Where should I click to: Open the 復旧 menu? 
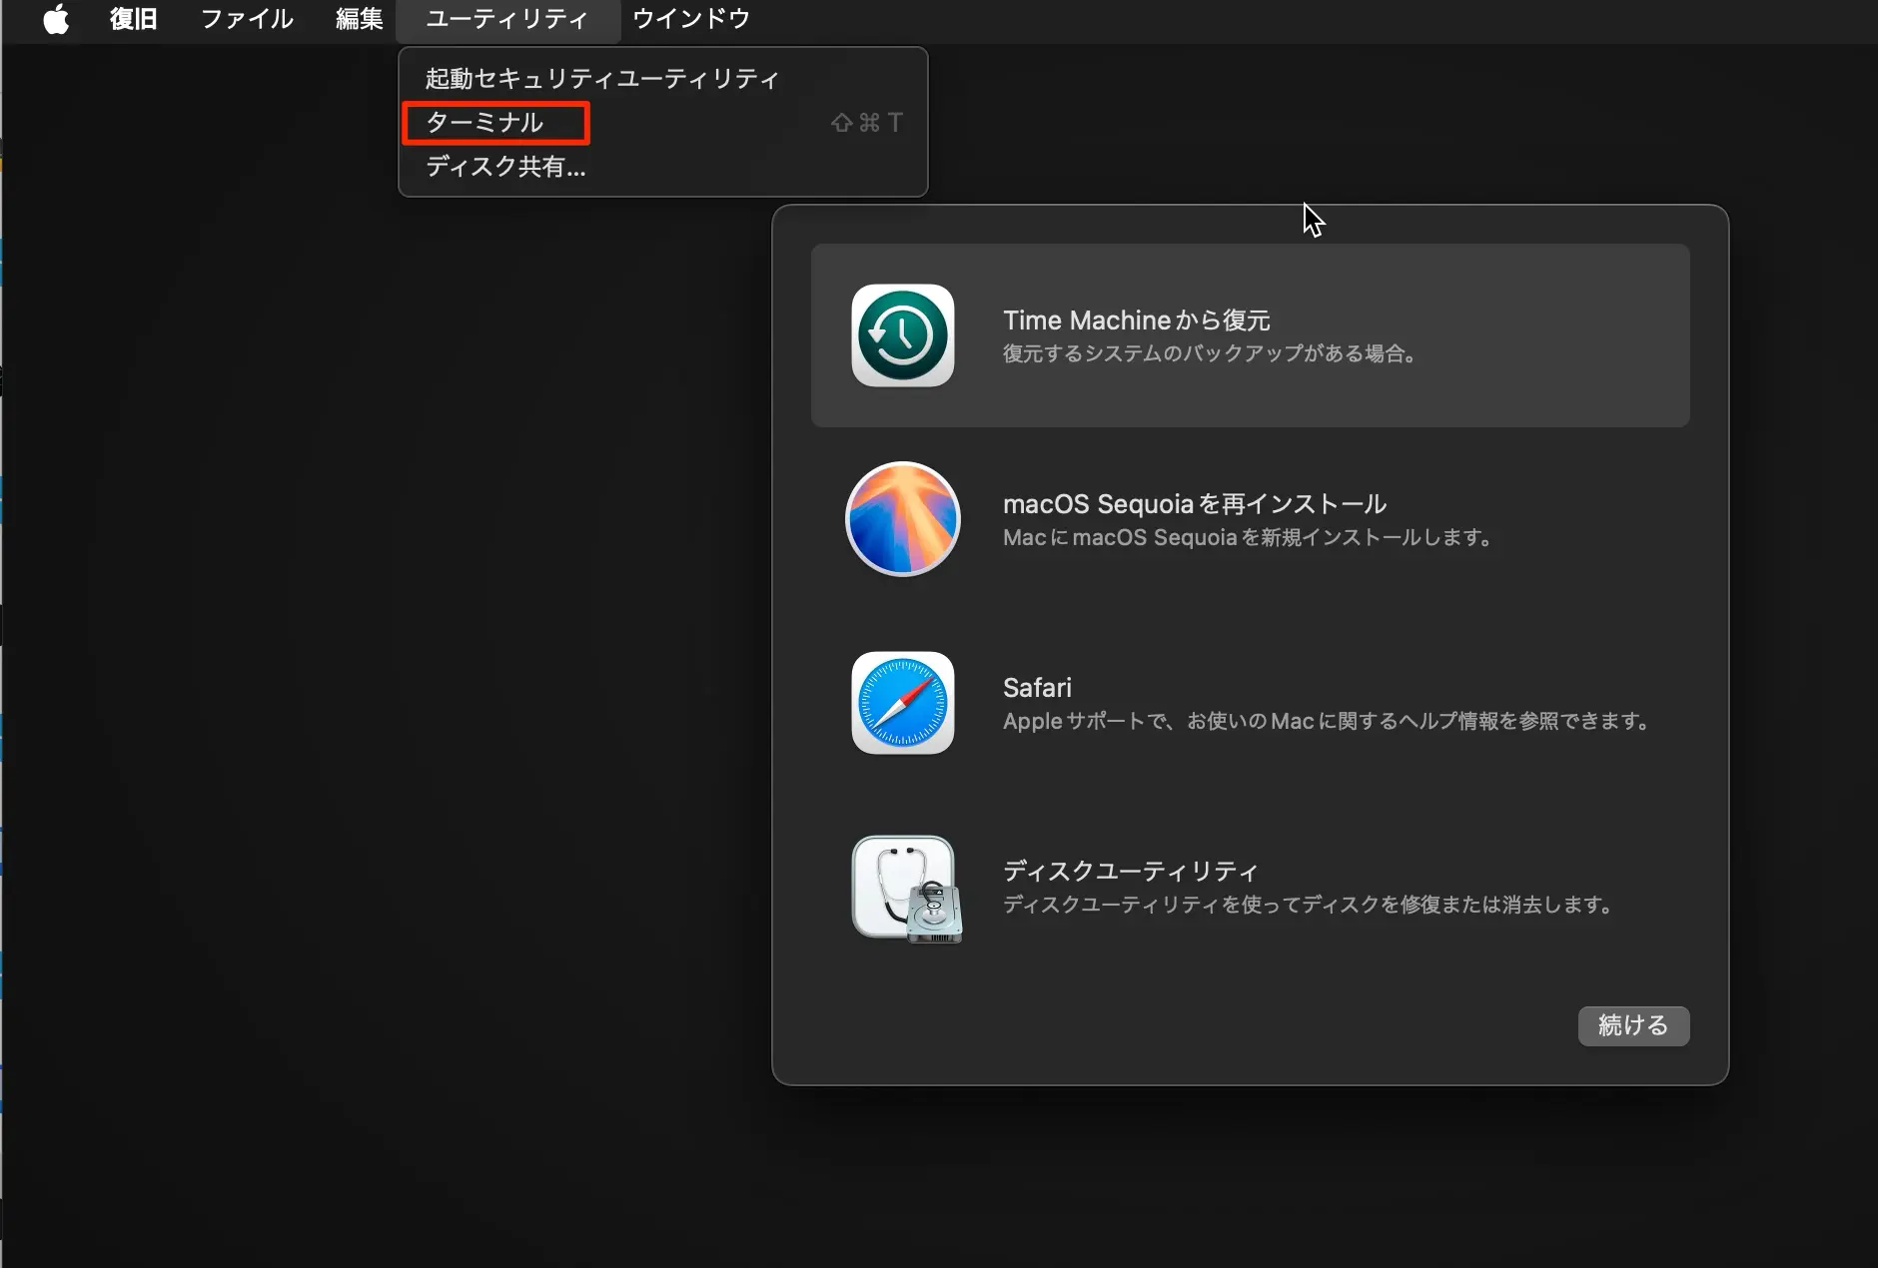tap(134, 19)
